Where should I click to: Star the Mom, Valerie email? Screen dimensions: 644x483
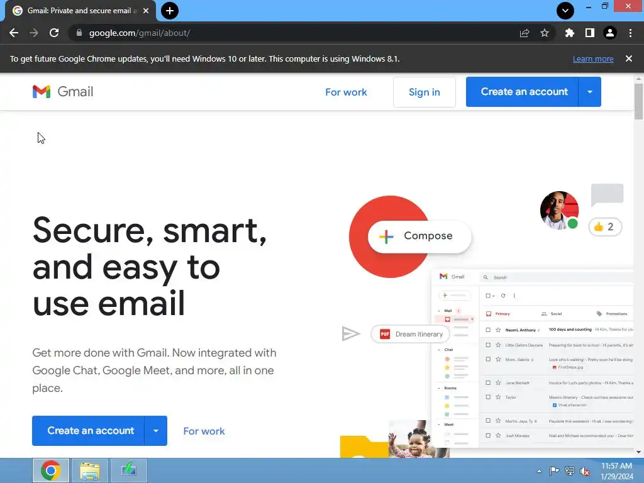(x=498, y=359)
